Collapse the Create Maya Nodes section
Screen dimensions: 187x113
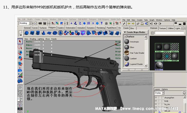pos(125,32)
